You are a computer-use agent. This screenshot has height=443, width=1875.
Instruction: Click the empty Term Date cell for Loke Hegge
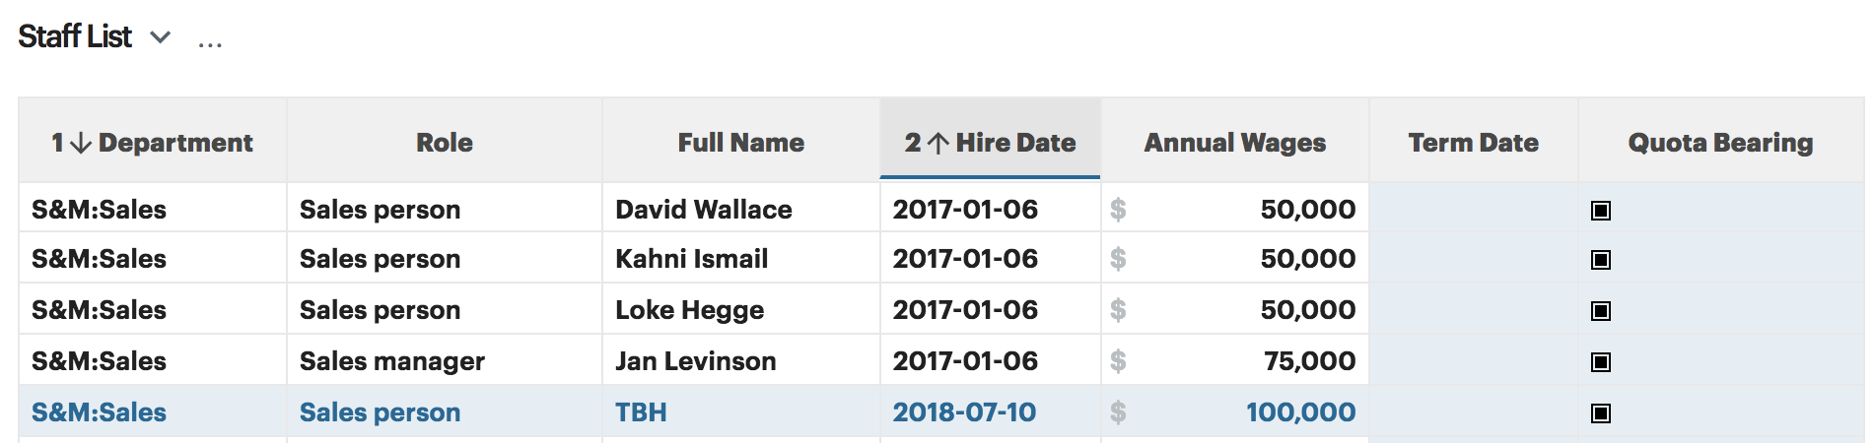coord(1473,310)
